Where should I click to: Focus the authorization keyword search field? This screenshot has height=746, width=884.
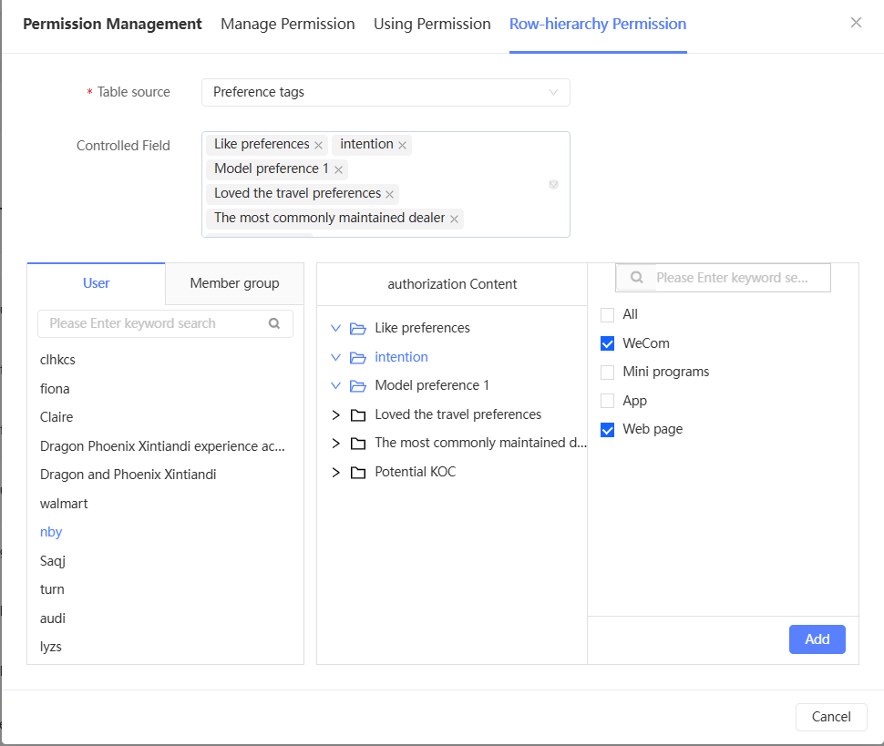point(731,278)
